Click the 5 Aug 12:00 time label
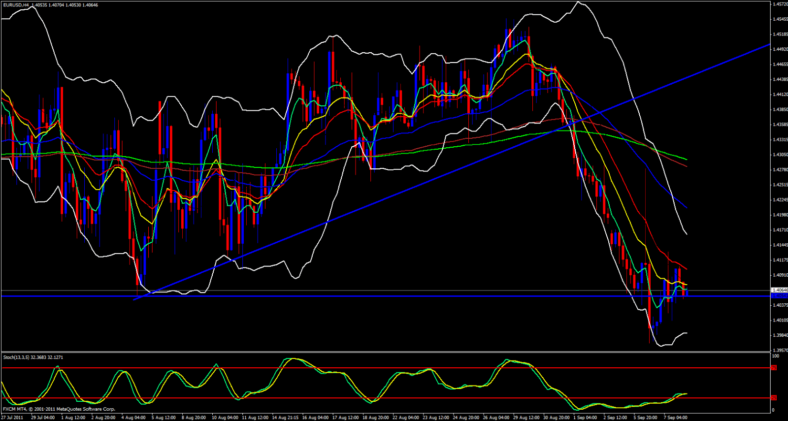This screenshot has height=421, width=788. tap(164, 418)
